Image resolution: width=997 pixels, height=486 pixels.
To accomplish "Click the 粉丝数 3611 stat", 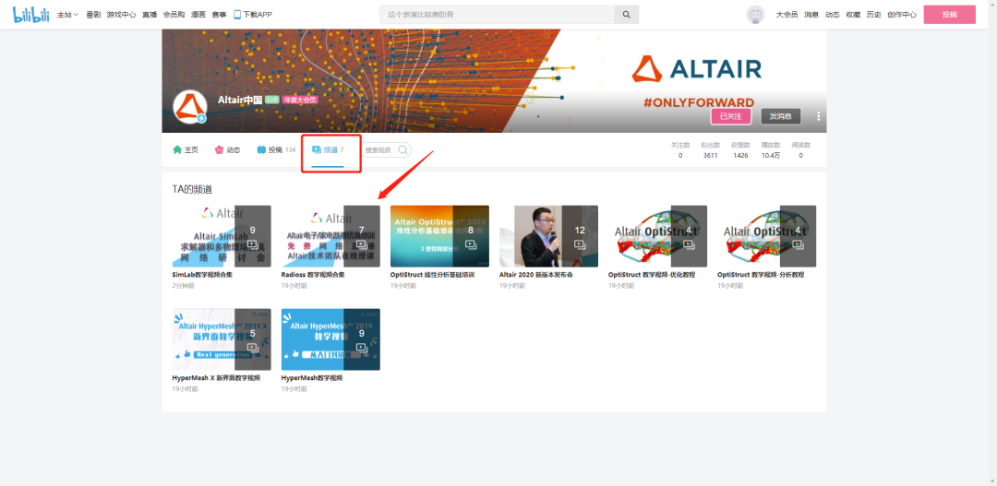I will (x=710, y=150).
